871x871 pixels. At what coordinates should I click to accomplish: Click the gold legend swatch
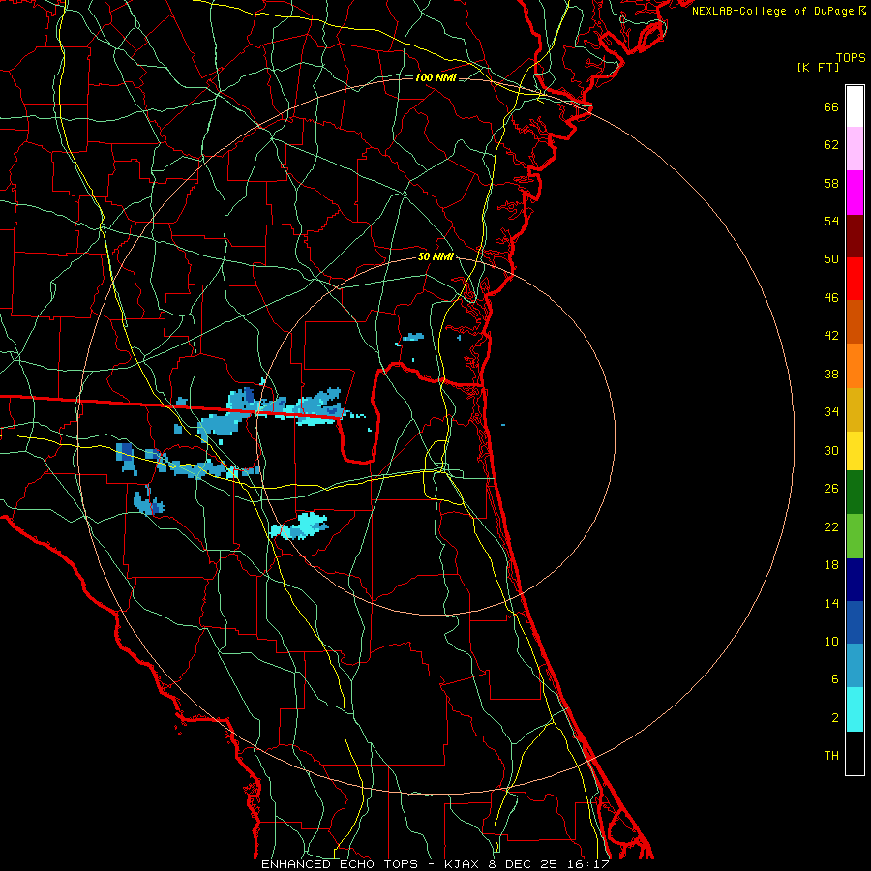pyautogui.click(x=855, y=409)
